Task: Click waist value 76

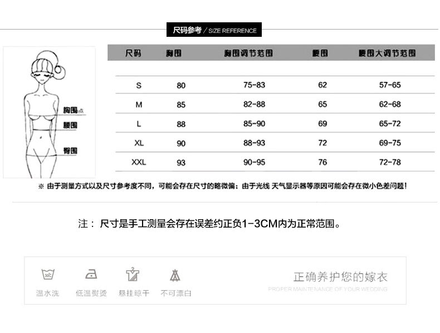Action: pyautogui.click(x=322, y=162)
